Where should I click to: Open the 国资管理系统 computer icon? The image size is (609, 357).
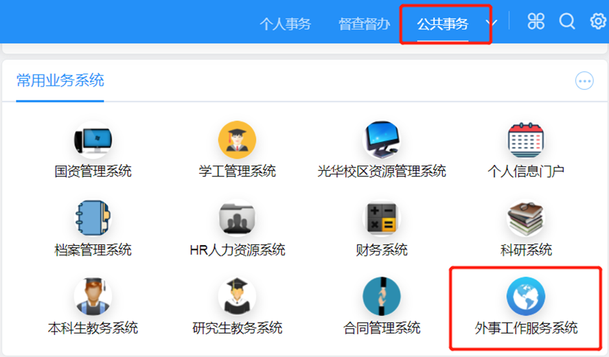coord(93,140)
